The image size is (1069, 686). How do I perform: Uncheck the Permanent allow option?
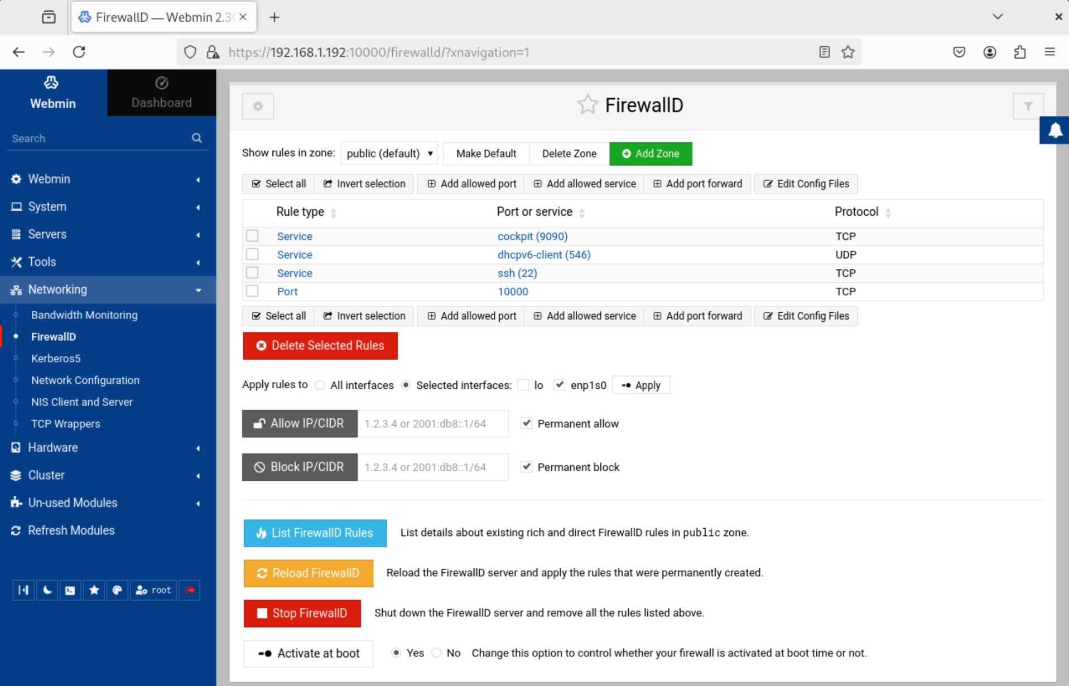point(526,423)
